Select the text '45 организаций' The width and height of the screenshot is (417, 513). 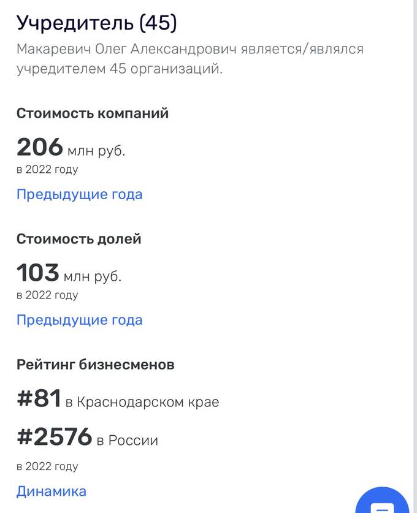[x=166, y=69]
